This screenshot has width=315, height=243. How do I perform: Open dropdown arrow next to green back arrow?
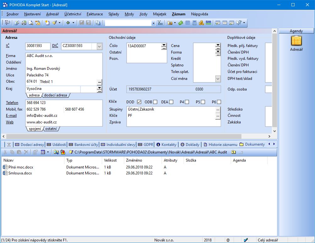[x=73, y=23]
